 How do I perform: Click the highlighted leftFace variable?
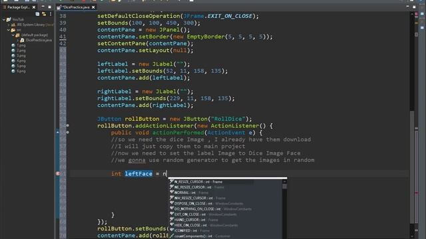tap(138, 174)
